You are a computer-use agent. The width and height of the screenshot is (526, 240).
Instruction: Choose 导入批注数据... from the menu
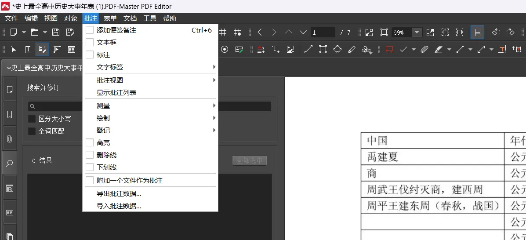(150, 206)
